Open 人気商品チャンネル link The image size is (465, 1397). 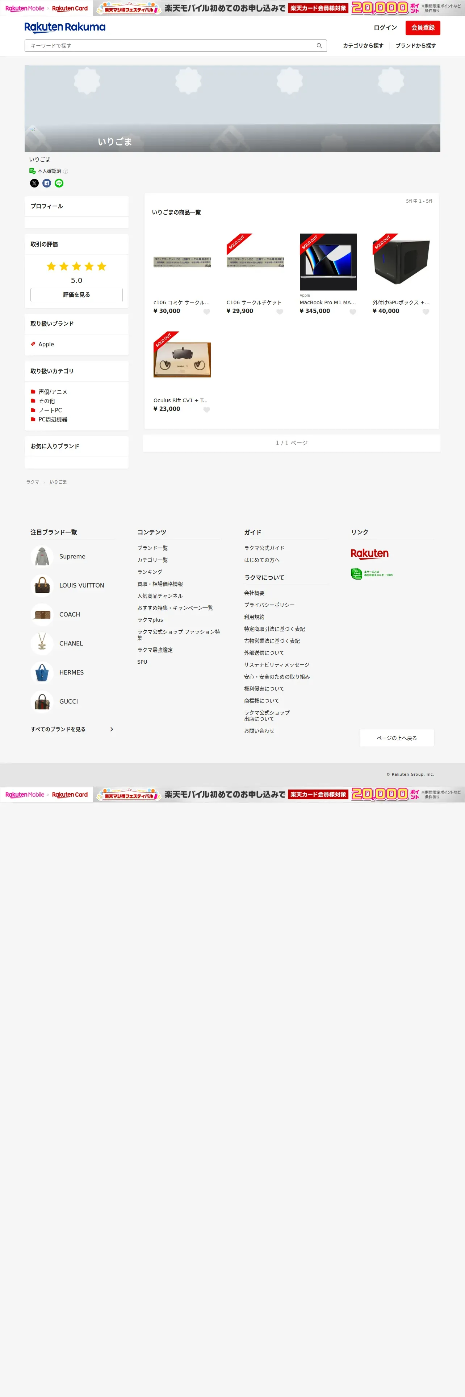coord(160,596)
